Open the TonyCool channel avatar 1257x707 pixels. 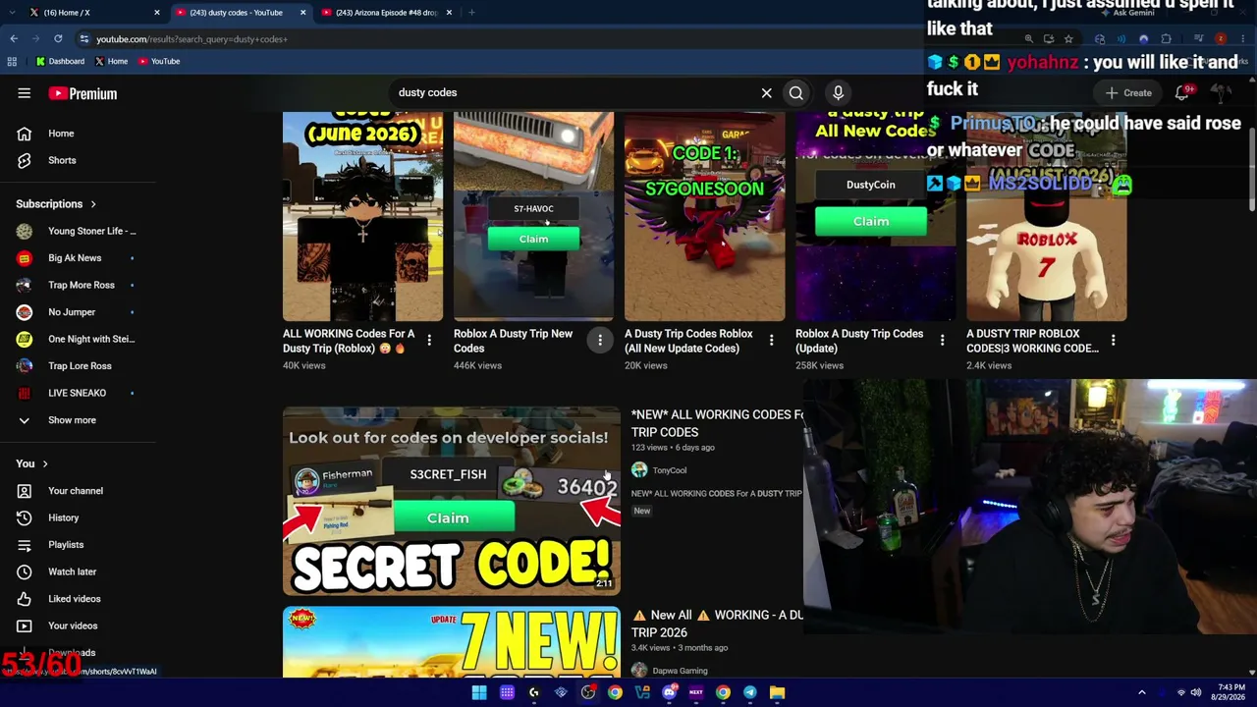click(639, 470)
